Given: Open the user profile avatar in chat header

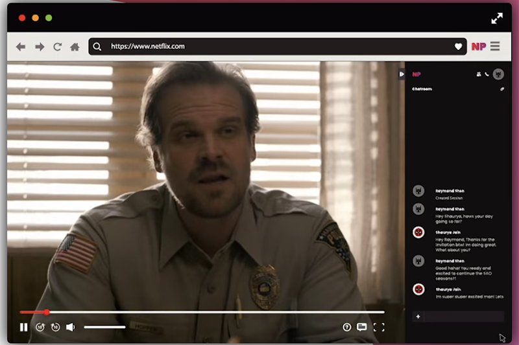Looking at the screenshot, I should (498, 74).
